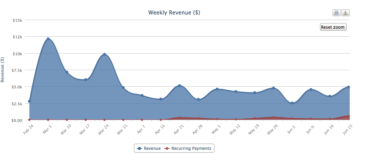The image size is (366, 154).
Task: Click the blue Revenue legend marker
Action: (139, 148)
